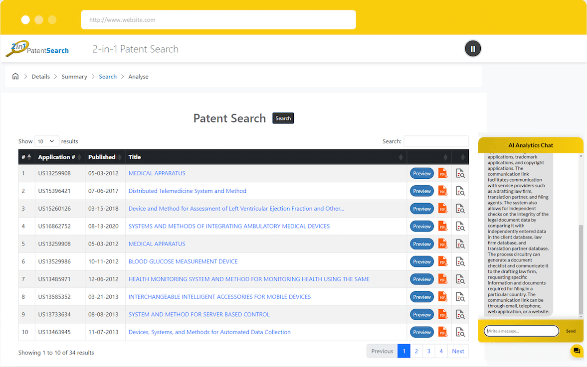Screen dimensions: 587x367
Task: Go to Summary breadcrumb step
Action: (x=74, y=77)
